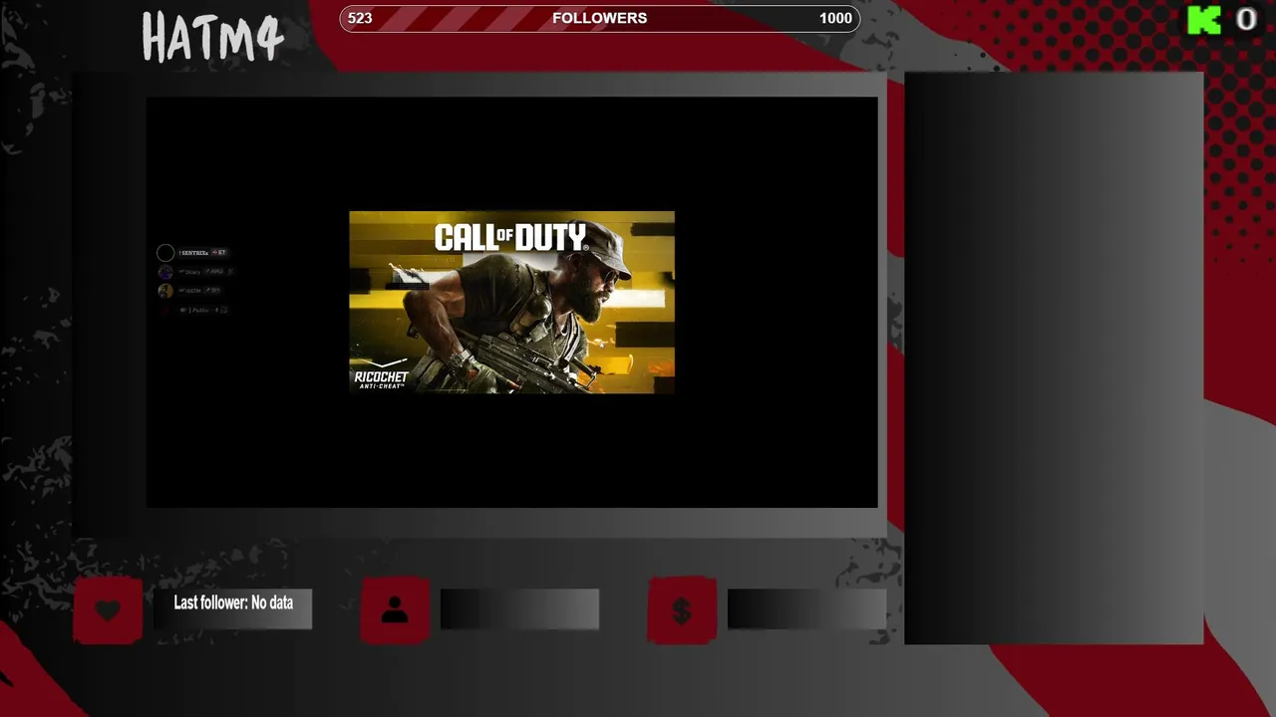Click the red dollar sign donation icon
The height and width of the screenshot is (717, 1276).
(682, 609)
